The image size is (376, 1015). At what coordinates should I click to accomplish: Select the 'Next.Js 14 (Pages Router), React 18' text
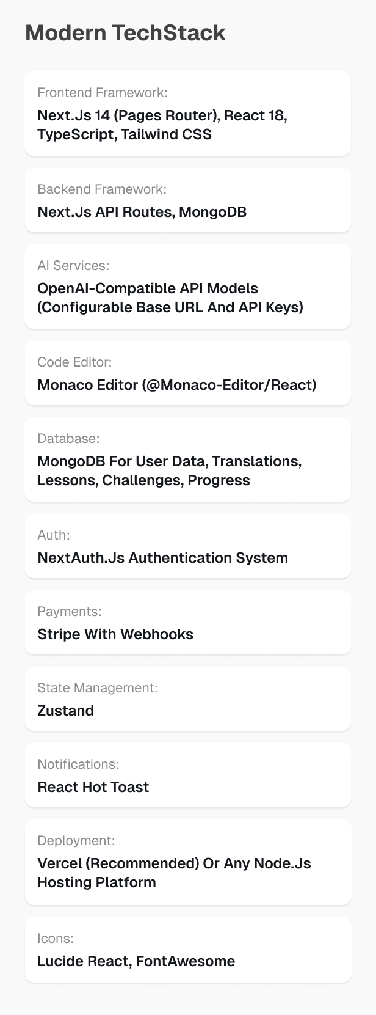pos(162,115)
